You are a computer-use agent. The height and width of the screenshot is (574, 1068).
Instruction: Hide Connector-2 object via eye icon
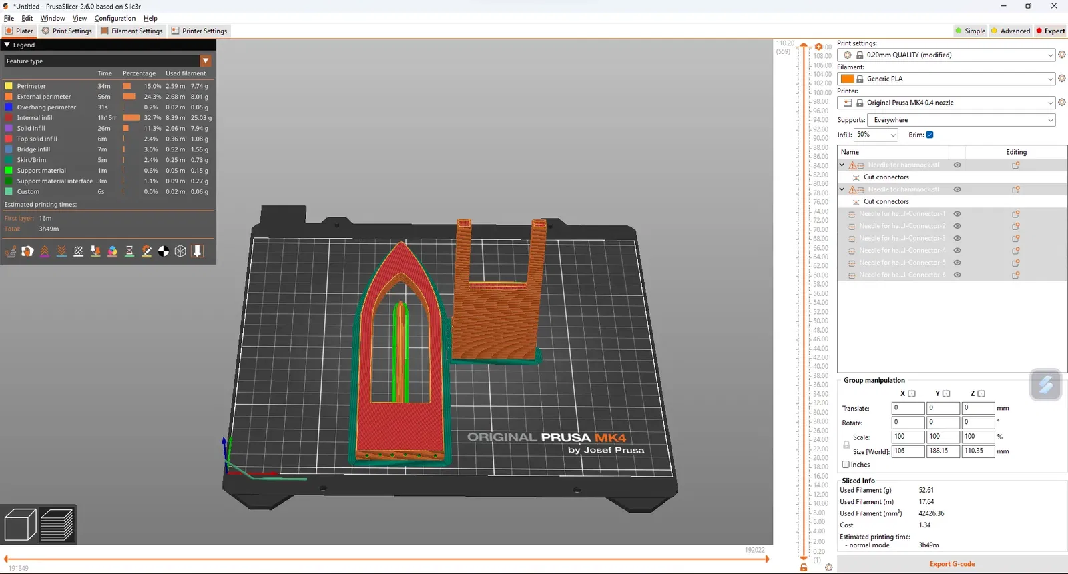(x=957, y=226)
